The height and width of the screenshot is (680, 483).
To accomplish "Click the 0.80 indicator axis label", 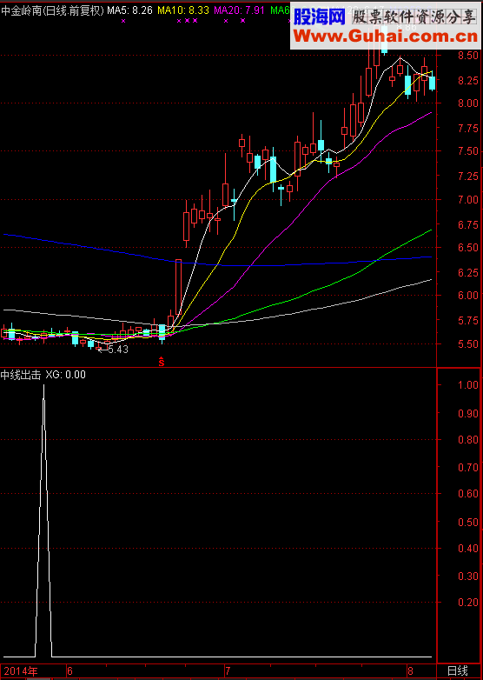I will (469, 440).
